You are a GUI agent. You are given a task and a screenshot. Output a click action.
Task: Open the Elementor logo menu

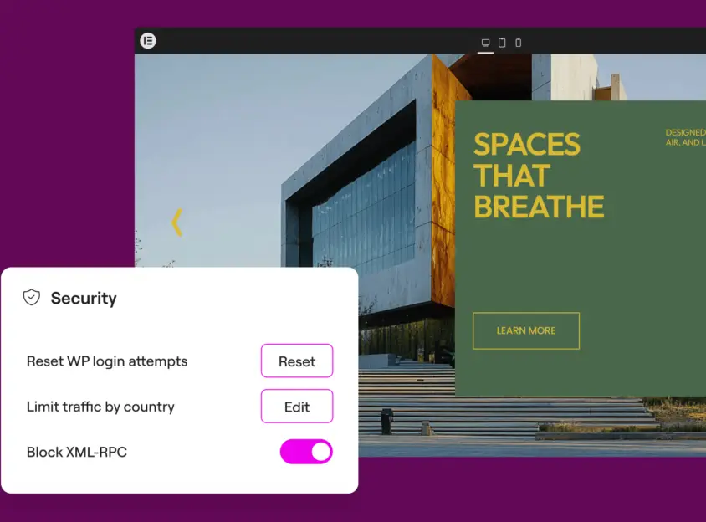148,40
